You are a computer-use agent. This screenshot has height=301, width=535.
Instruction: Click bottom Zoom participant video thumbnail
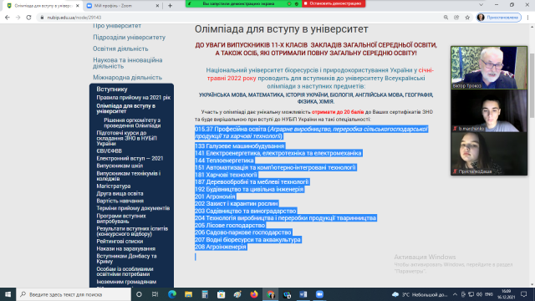(489, 154)
